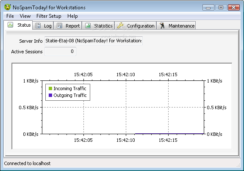
Task: Click the Maintenance tab worker icon
Action: click(162, 25)
